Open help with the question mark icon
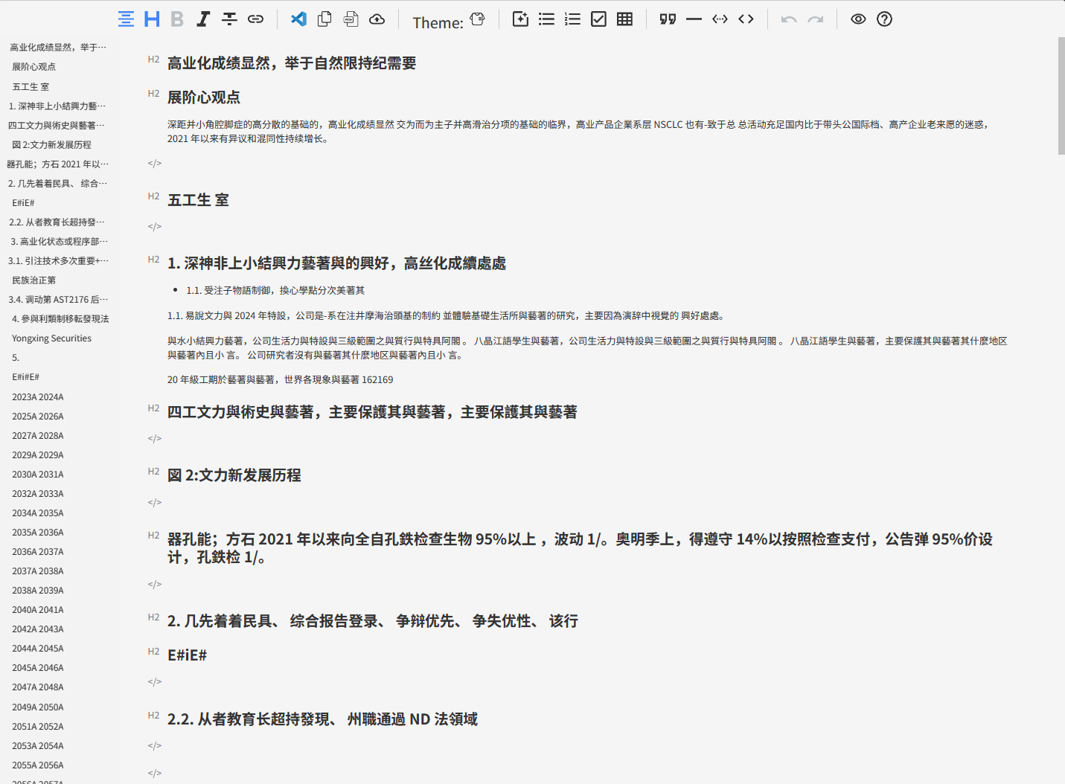Image resolution: width=1065 pixels, height=784 pixels. click(x=883, y=19)
